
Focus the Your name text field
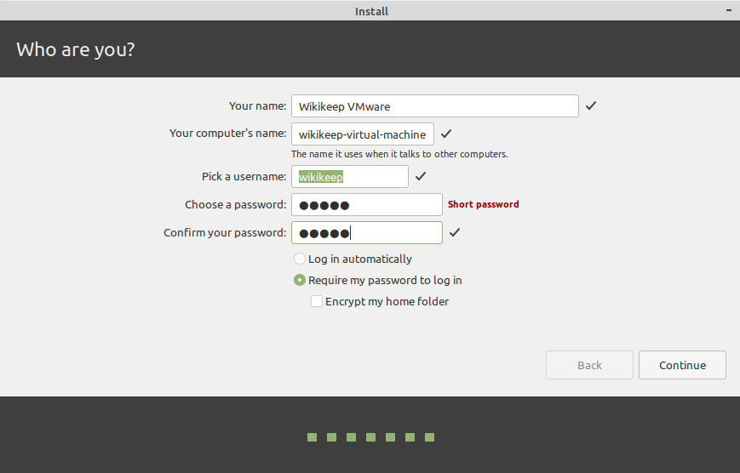point(435,106)
